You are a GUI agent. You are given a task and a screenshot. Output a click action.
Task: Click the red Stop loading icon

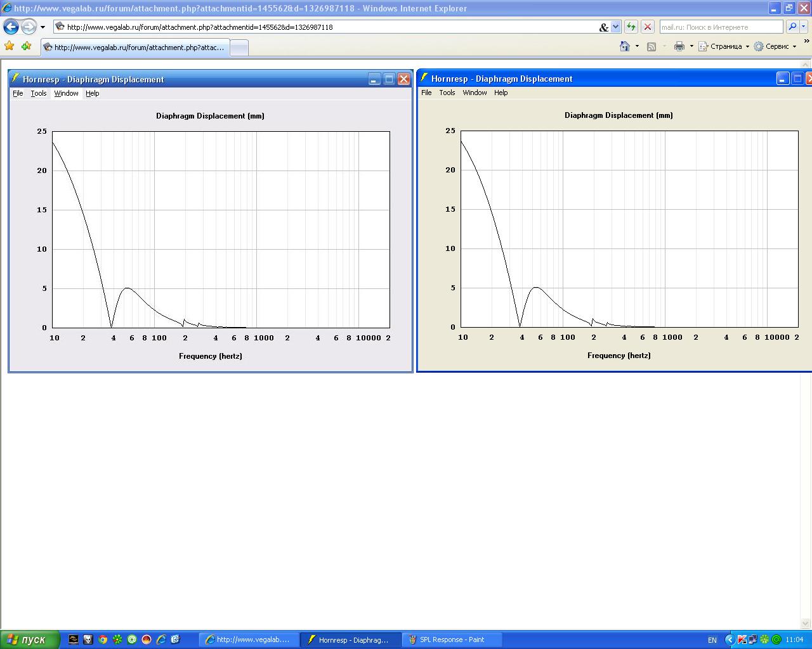point(647,27)
